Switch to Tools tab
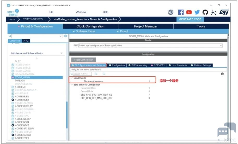The height and width of the screenshot is (144, 238). click(201, 26)
